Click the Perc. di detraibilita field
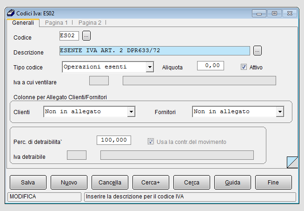The height and width of the screenshot is (211, 304). point(114,140)
